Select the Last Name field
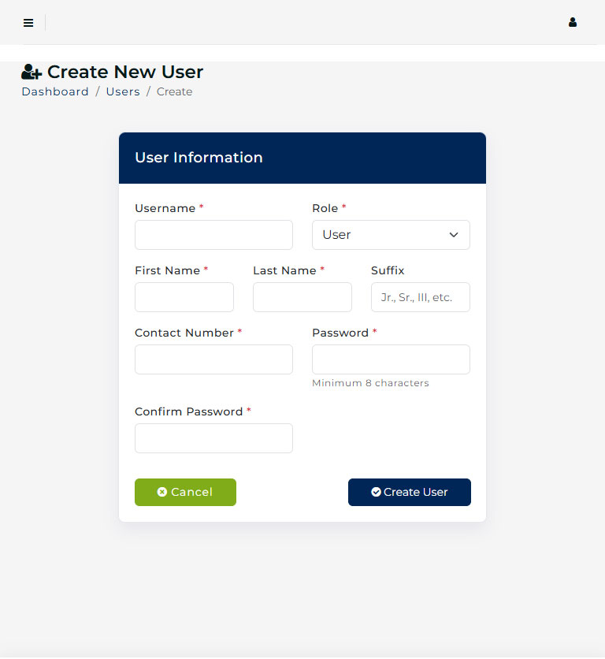Image resolution: width=605 pixels, height=659 pixels. click(302, 297)
